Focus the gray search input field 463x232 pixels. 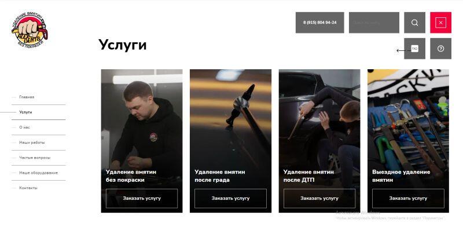(374, 23)
